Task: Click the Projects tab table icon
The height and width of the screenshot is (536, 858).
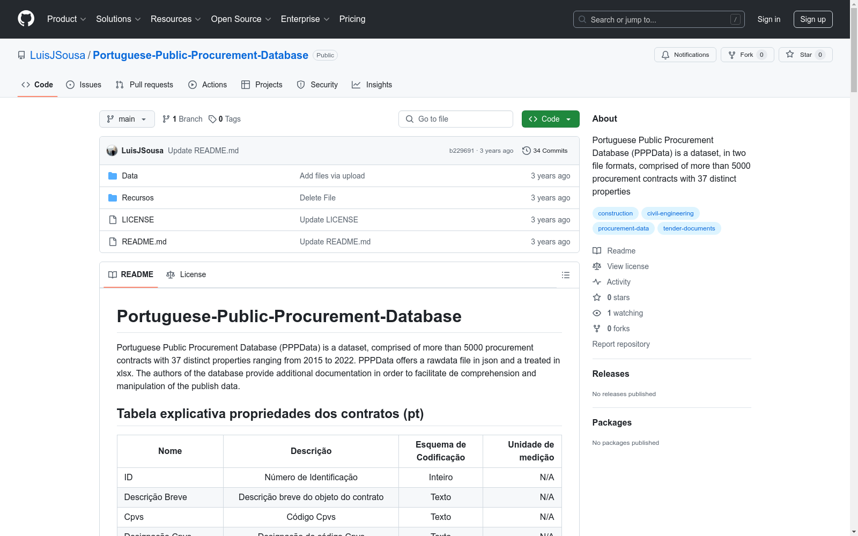Action: coord(246,85)
